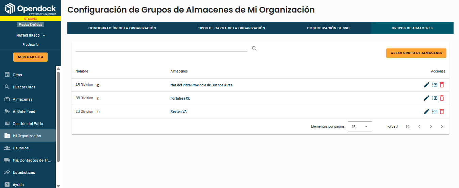Viewport: 459px width, 188px height.
Task: Click the Agregar Cita button
Action: click(31, 57)
